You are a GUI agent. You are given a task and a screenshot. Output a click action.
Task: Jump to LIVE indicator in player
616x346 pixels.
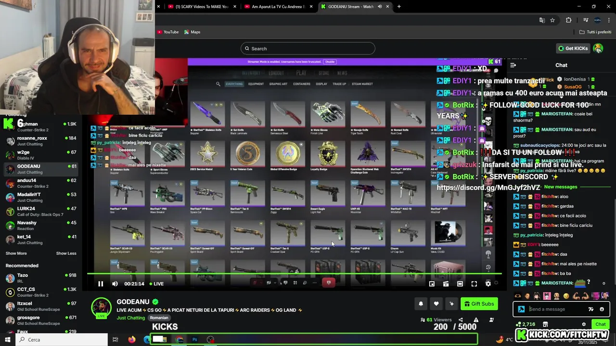point(156,284)
